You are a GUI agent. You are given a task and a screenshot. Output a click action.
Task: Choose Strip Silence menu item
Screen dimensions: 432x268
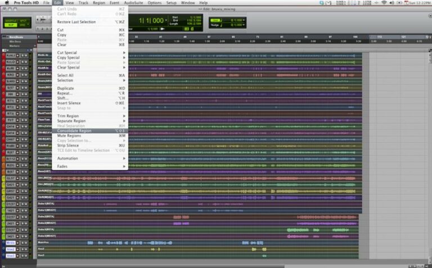click(x=91, y=146)
